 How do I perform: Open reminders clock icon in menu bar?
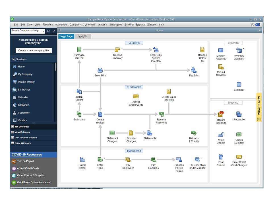pos(253,24)
